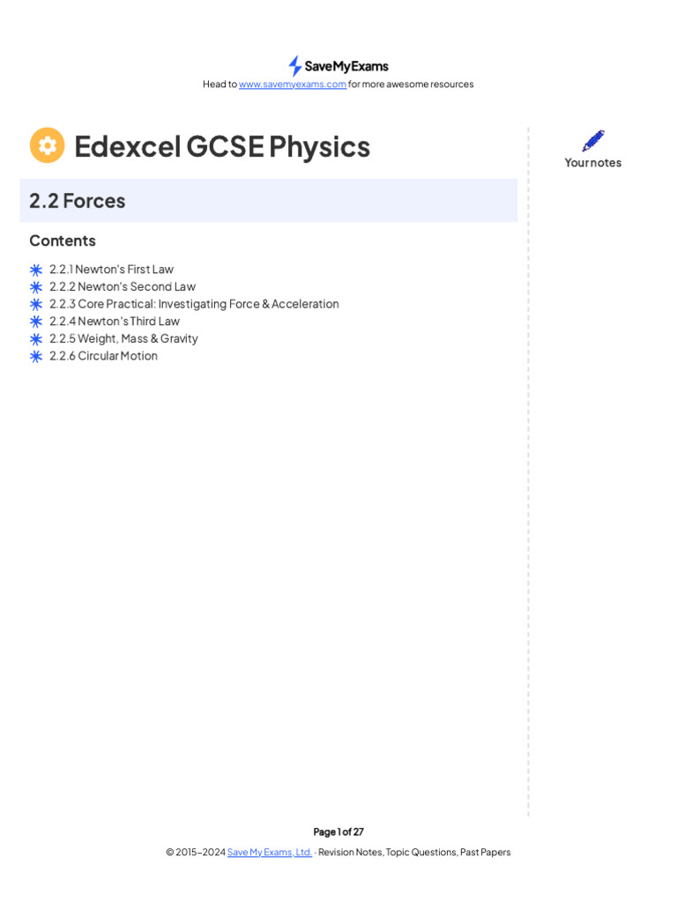677x902 pixels.
Task: Click the star bullet beside Weight, Mass & Gravity
Action: 36,339
